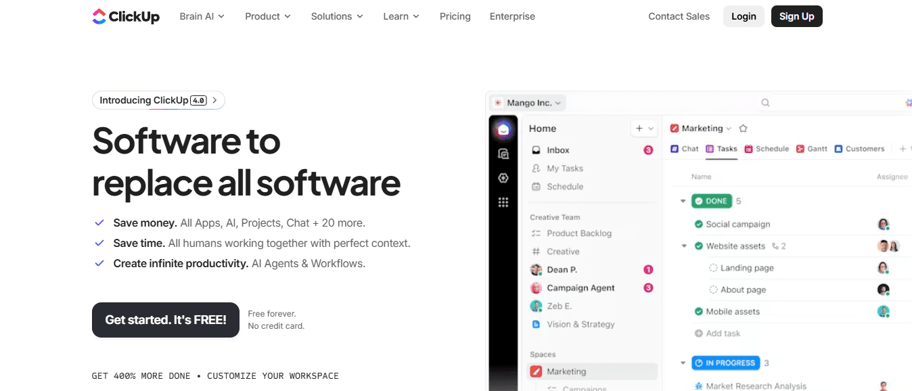Open the Brain AI dropdown menu
912x391 pixels.
(202, 16)
